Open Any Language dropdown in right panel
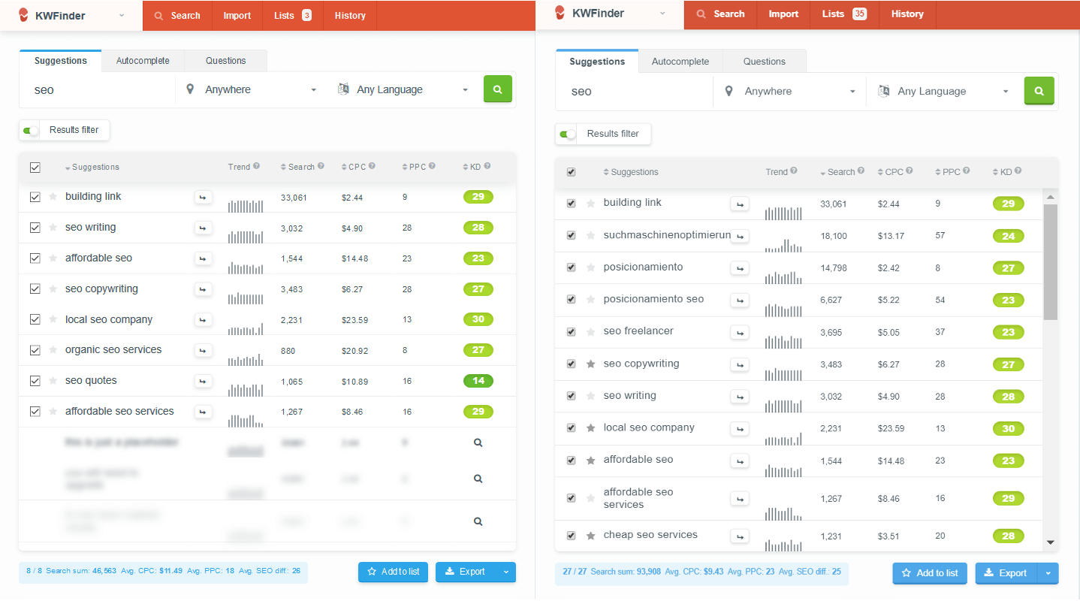This screenshot has height=601, width=1080. coord(945,91)
